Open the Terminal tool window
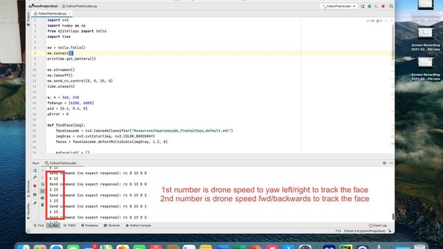443x249 pixels. 111,225
